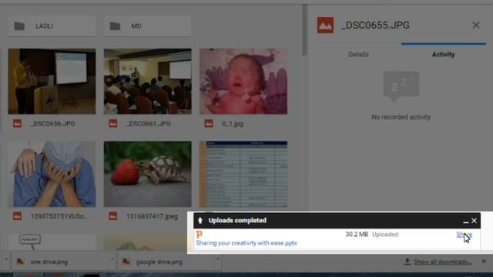Open the LADLI folder
The height and width of the screenshot is (277, 493).
[x=52, y=25]
